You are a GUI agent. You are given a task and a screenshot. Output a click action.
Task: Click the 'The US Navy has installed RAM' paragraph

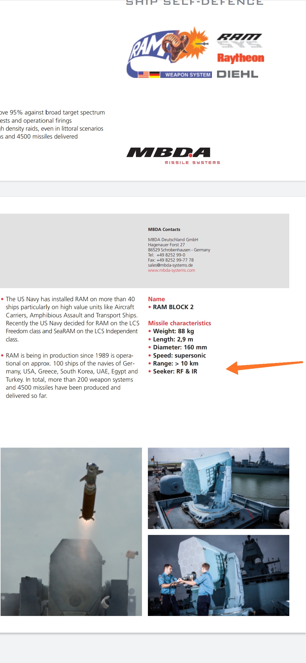[x=71, y=319]
